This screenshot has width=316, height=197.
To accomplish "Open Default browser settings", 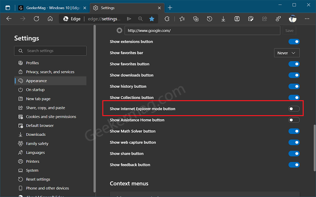I will pos(51,125).
